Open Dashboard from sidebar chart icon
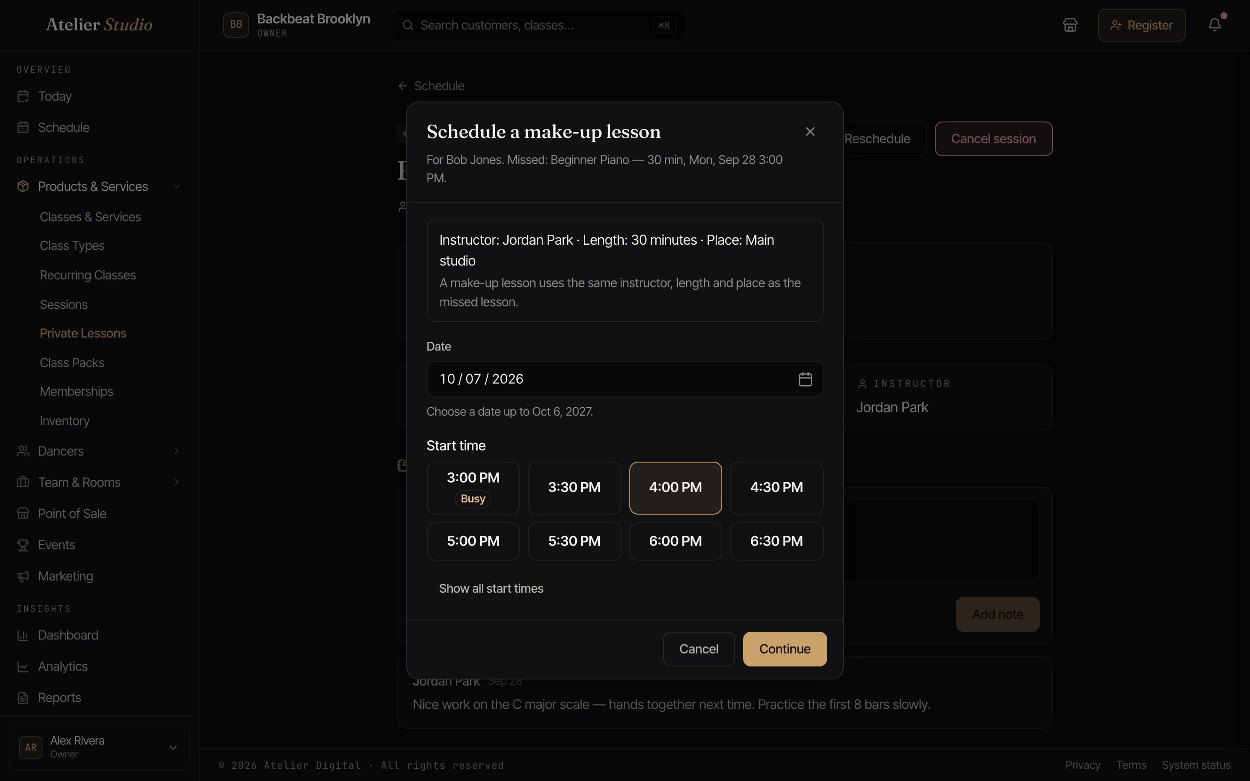This screenshot has width=1250, height=781. coord(23,635)
